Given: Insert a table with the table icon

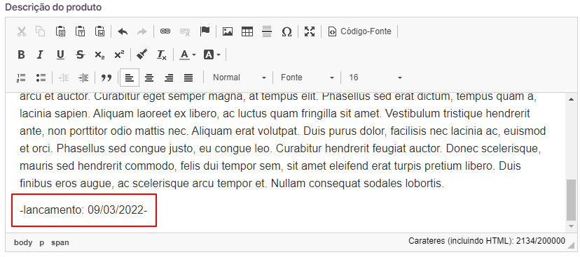Looking at the screenshot, I should point(247,31).
